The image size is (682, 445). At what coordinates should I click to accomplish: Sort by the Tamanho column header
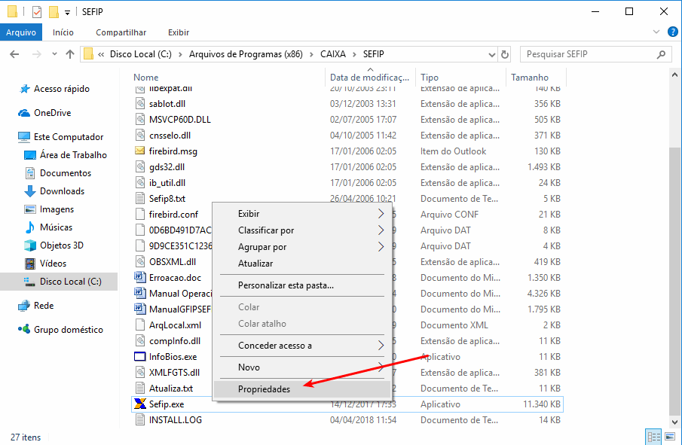[529, 78]
